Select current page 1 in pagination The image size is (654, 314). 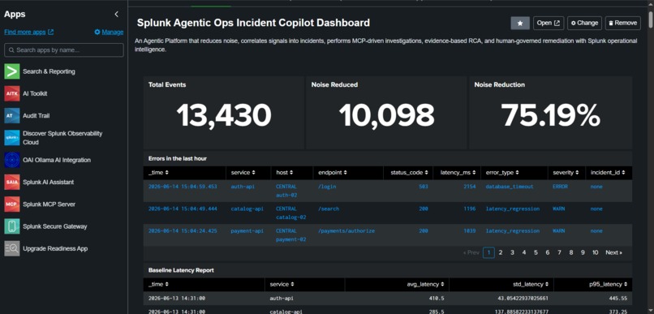tap(488, 252)
